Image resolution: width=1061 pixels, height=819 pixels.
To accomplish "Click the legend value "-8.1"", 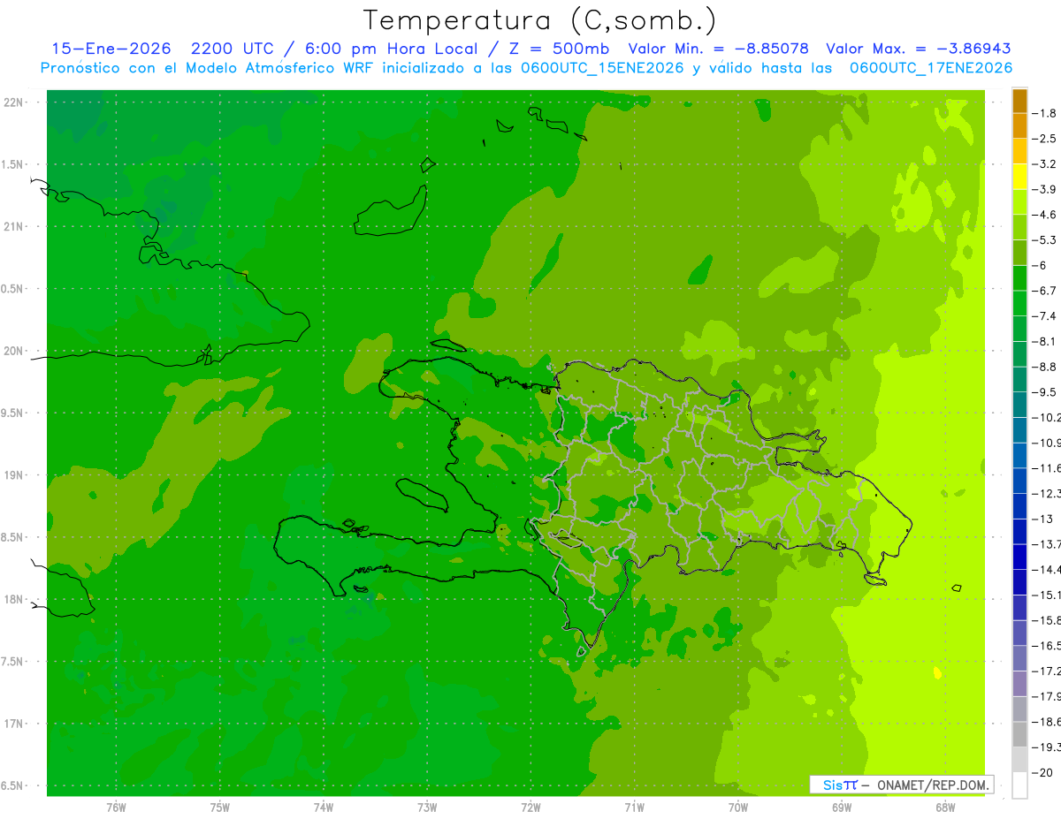I will 1044,341.
